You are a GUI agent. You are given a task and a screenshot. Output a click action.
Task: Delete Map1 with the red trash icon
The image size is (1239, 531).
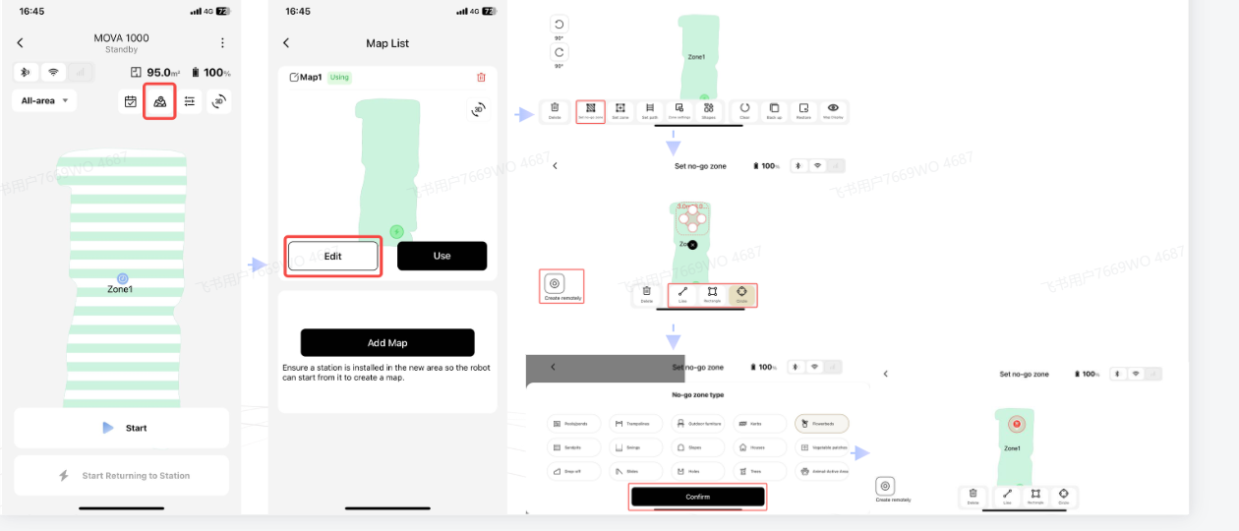pos(481,77)
